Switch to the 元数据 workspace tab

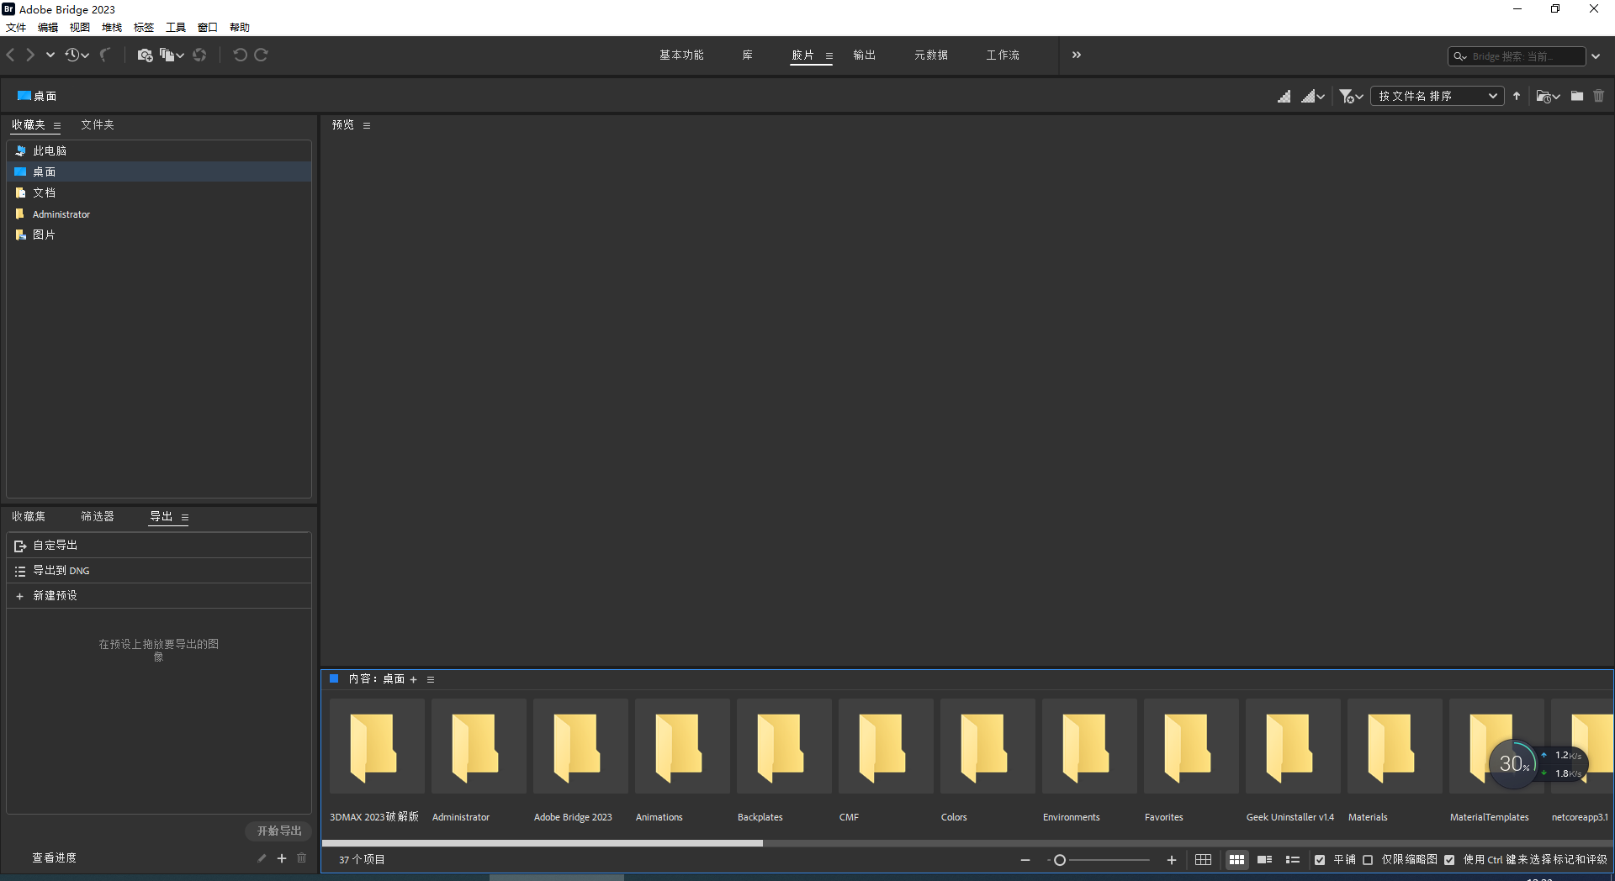[x=930, y=55]
